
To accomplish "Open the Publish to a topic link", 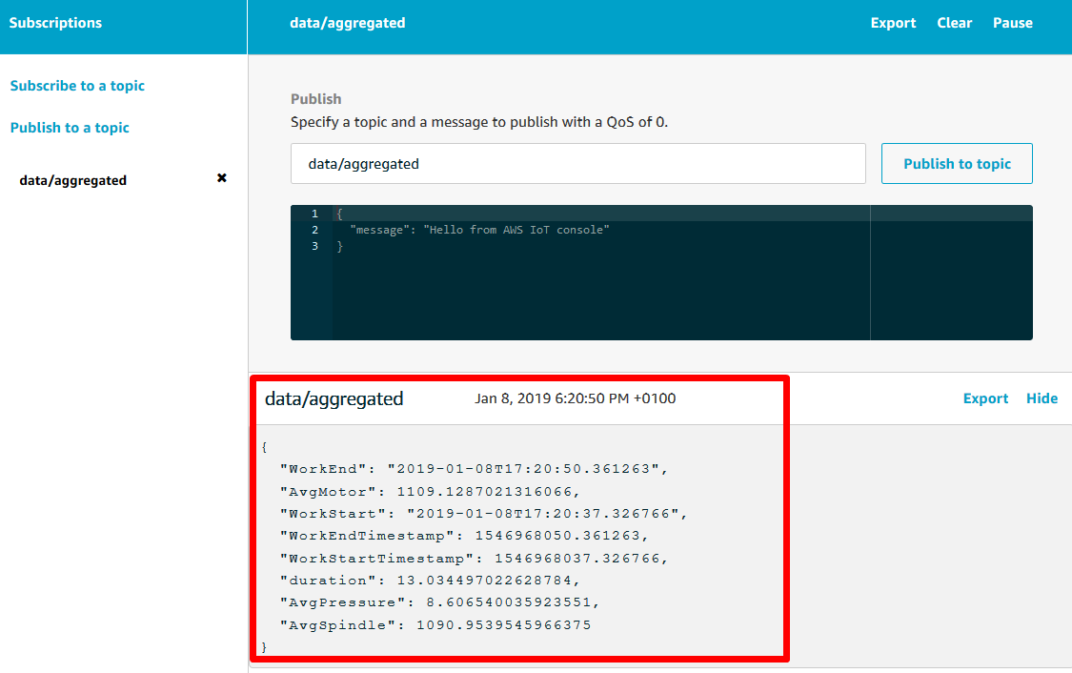I will (x=70, y=128).
